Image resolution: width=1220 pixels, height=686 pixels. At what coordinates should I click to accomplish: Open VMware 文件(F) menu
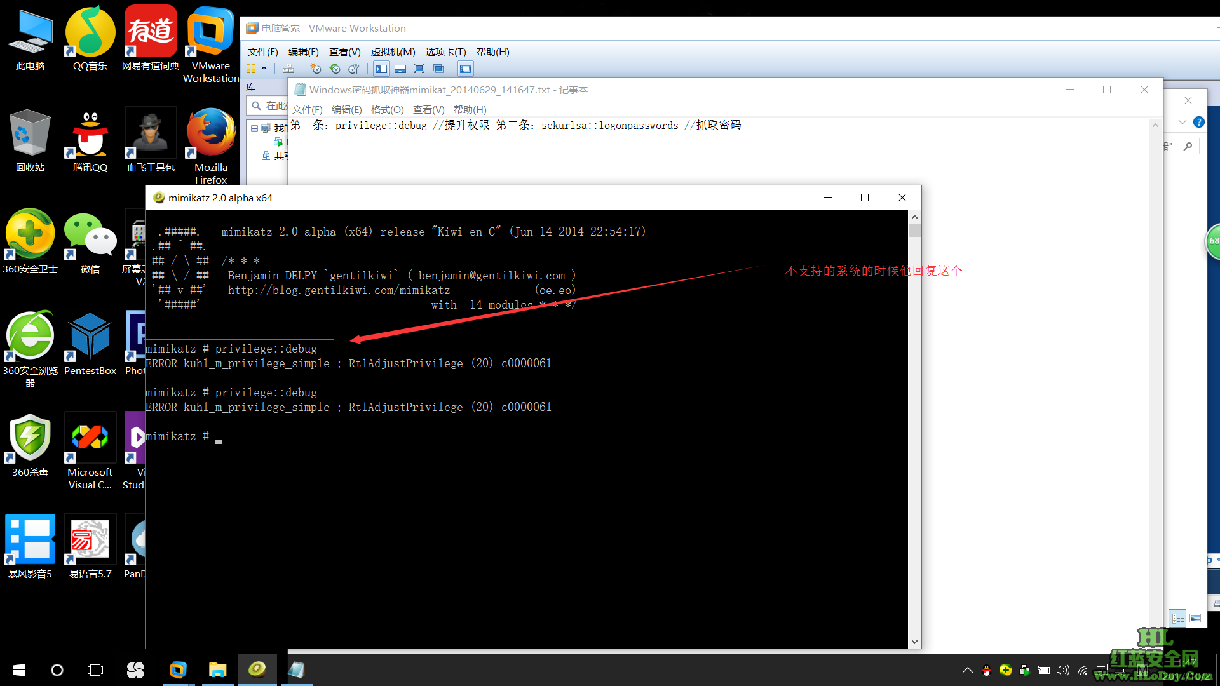click(x=262, y=52)
